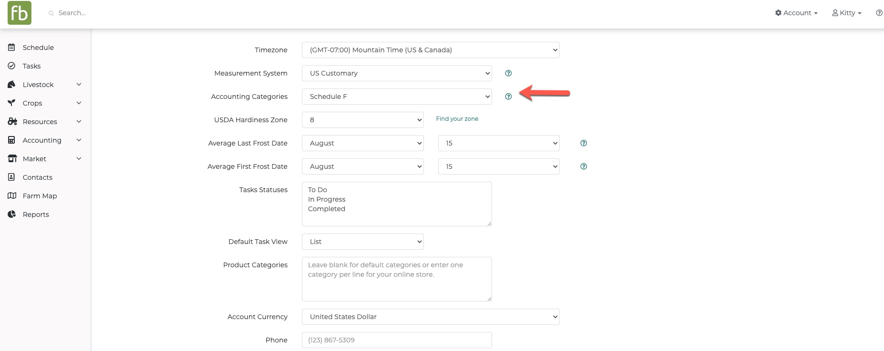This screenshot has height=351, width=884.
Task: Click the Reports pie chart icon
Action: coord(12,214)
